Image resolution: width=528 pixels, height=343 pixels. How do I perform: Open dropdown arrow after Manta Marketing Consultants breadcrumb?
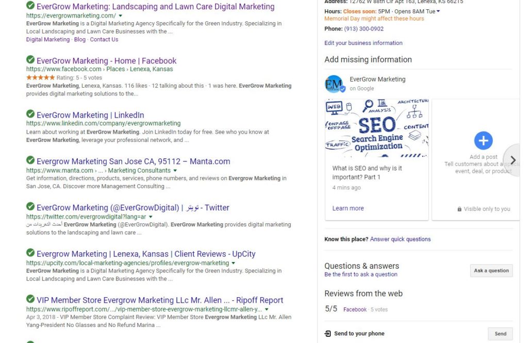[175, 171]
